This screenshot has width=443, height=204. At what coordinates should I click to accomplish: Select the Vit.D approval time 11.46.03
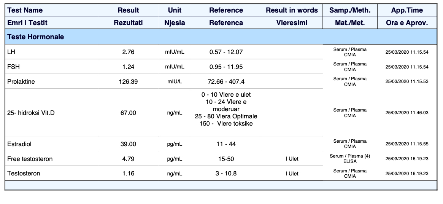(407, 113)
